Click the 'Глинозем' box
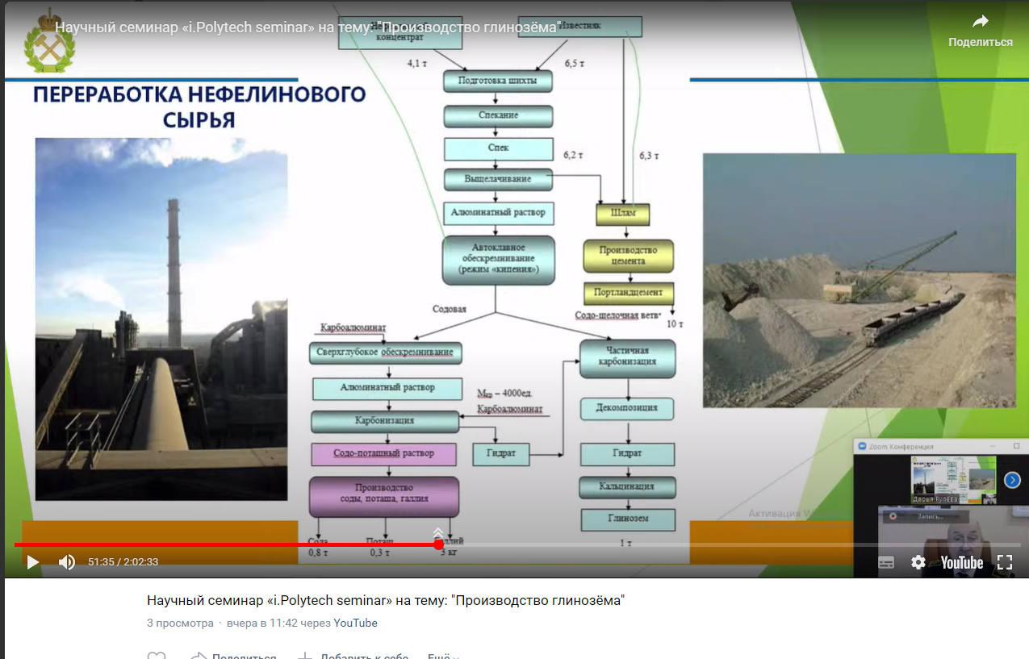The width and height of the screenshot is (1029, 659). click(628, 519)
